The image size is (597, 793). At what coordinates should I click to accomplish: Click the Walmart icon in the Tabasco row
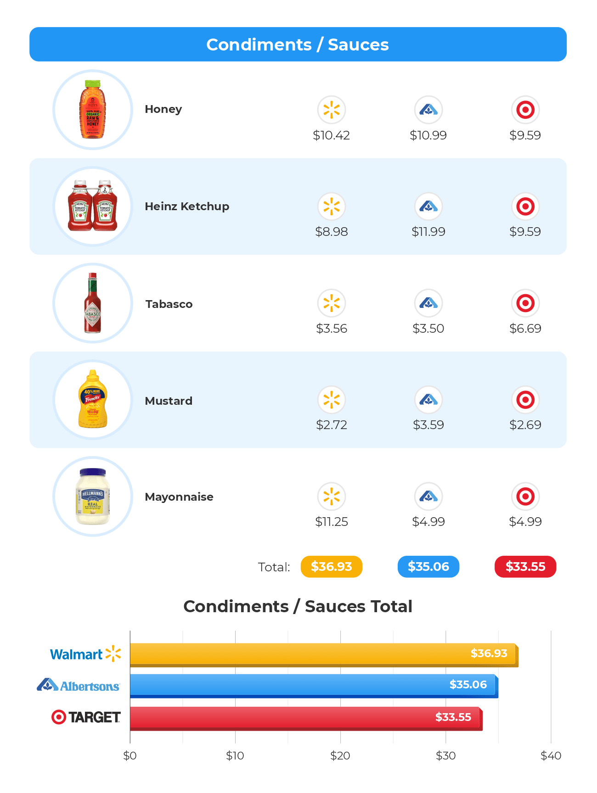331,303
